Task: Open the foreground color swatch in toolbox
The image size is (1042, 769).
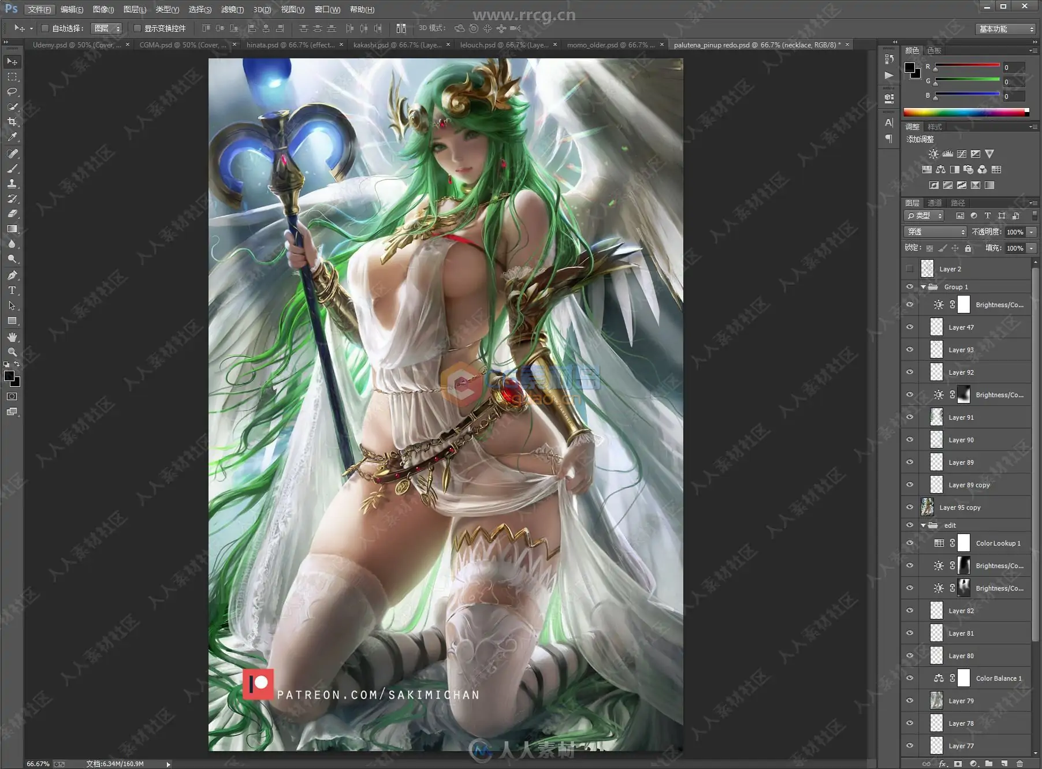Action: coord(9,376)
